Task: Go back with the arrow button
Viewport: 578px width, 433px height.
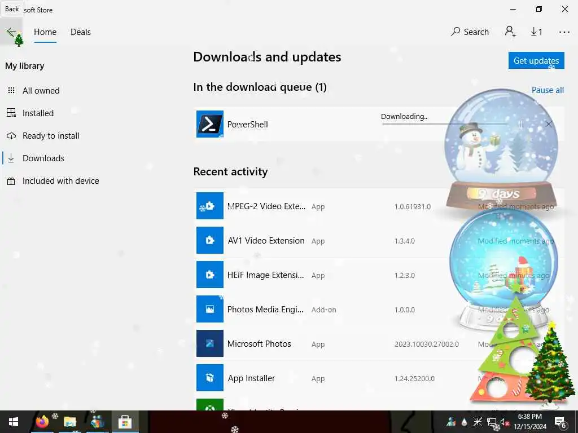Action: [11, 32]
